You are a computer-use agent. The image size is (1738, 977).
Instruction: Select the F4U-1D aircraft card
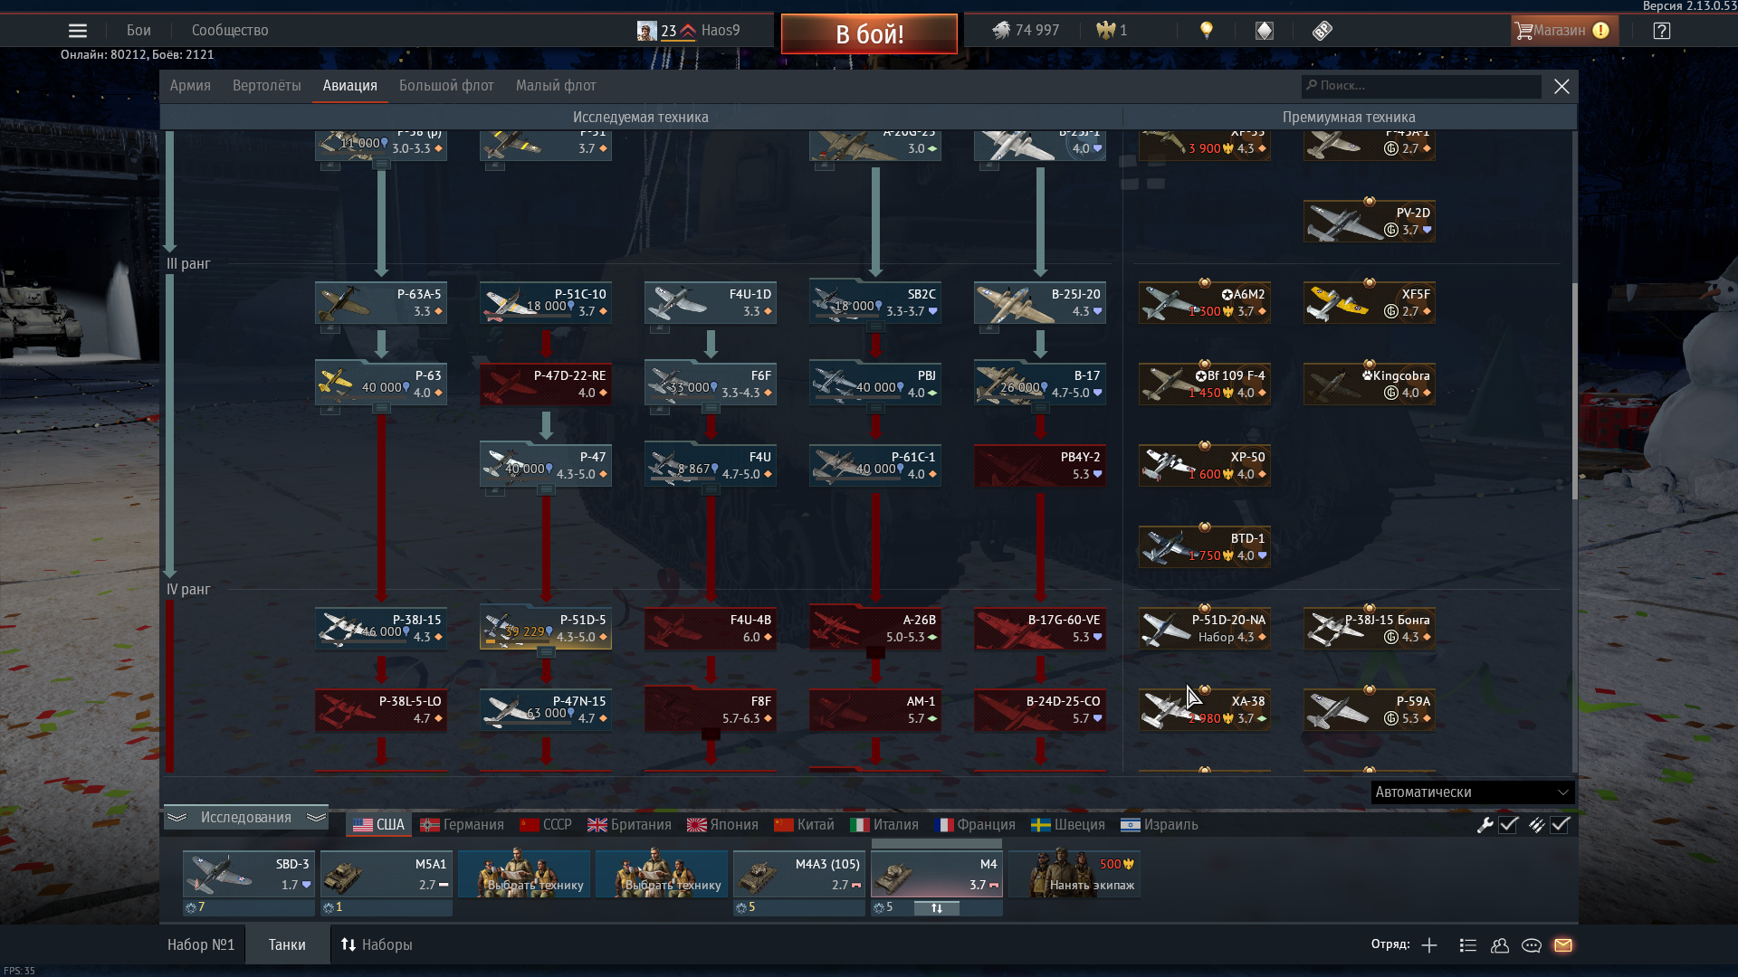[x=711, y=303]
